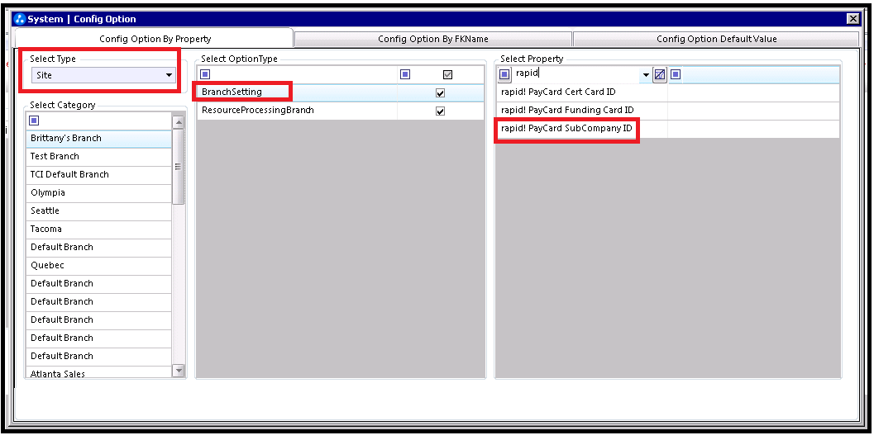
Task: Uncheck the BranchSetting checkbox
Action: click(x=441, y=93)
